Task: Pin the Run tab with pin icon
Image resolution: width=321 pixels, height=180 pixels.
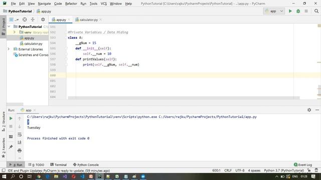Action: pyautogui.click(x=11, y=146)
